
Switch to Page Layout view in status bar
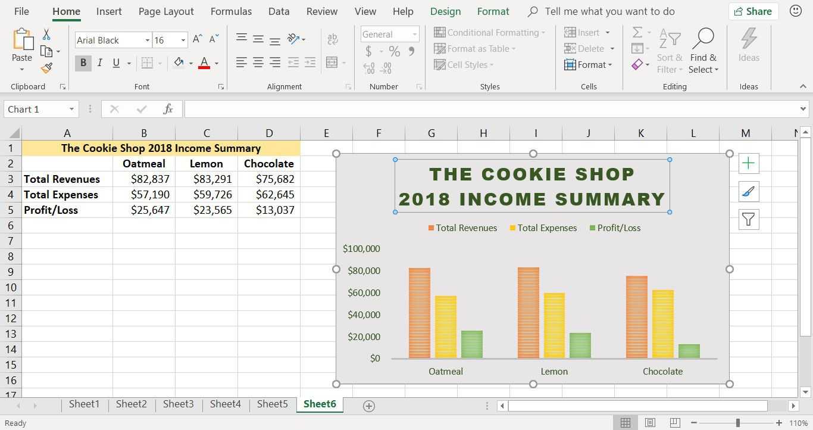pyautogui.click(x=650, y=423)
